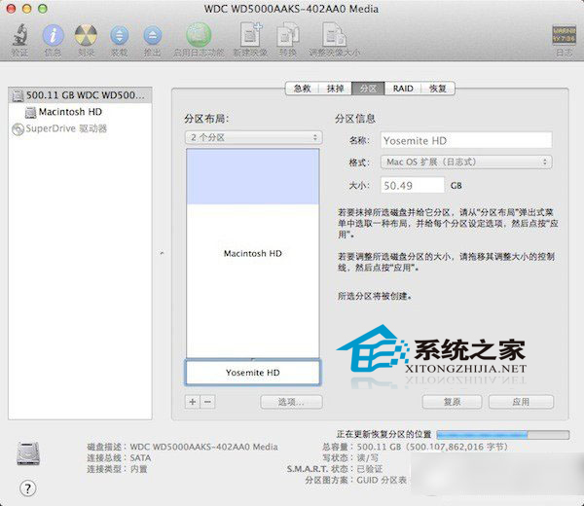This screenshot has width=584, height=506.
Task: Click the 大小 field showing 50.49
Action: pos(413,186)
